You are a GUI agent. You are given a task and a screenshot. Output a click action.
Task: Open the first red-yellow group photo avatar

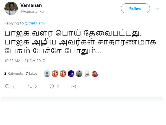pos(55,74)
